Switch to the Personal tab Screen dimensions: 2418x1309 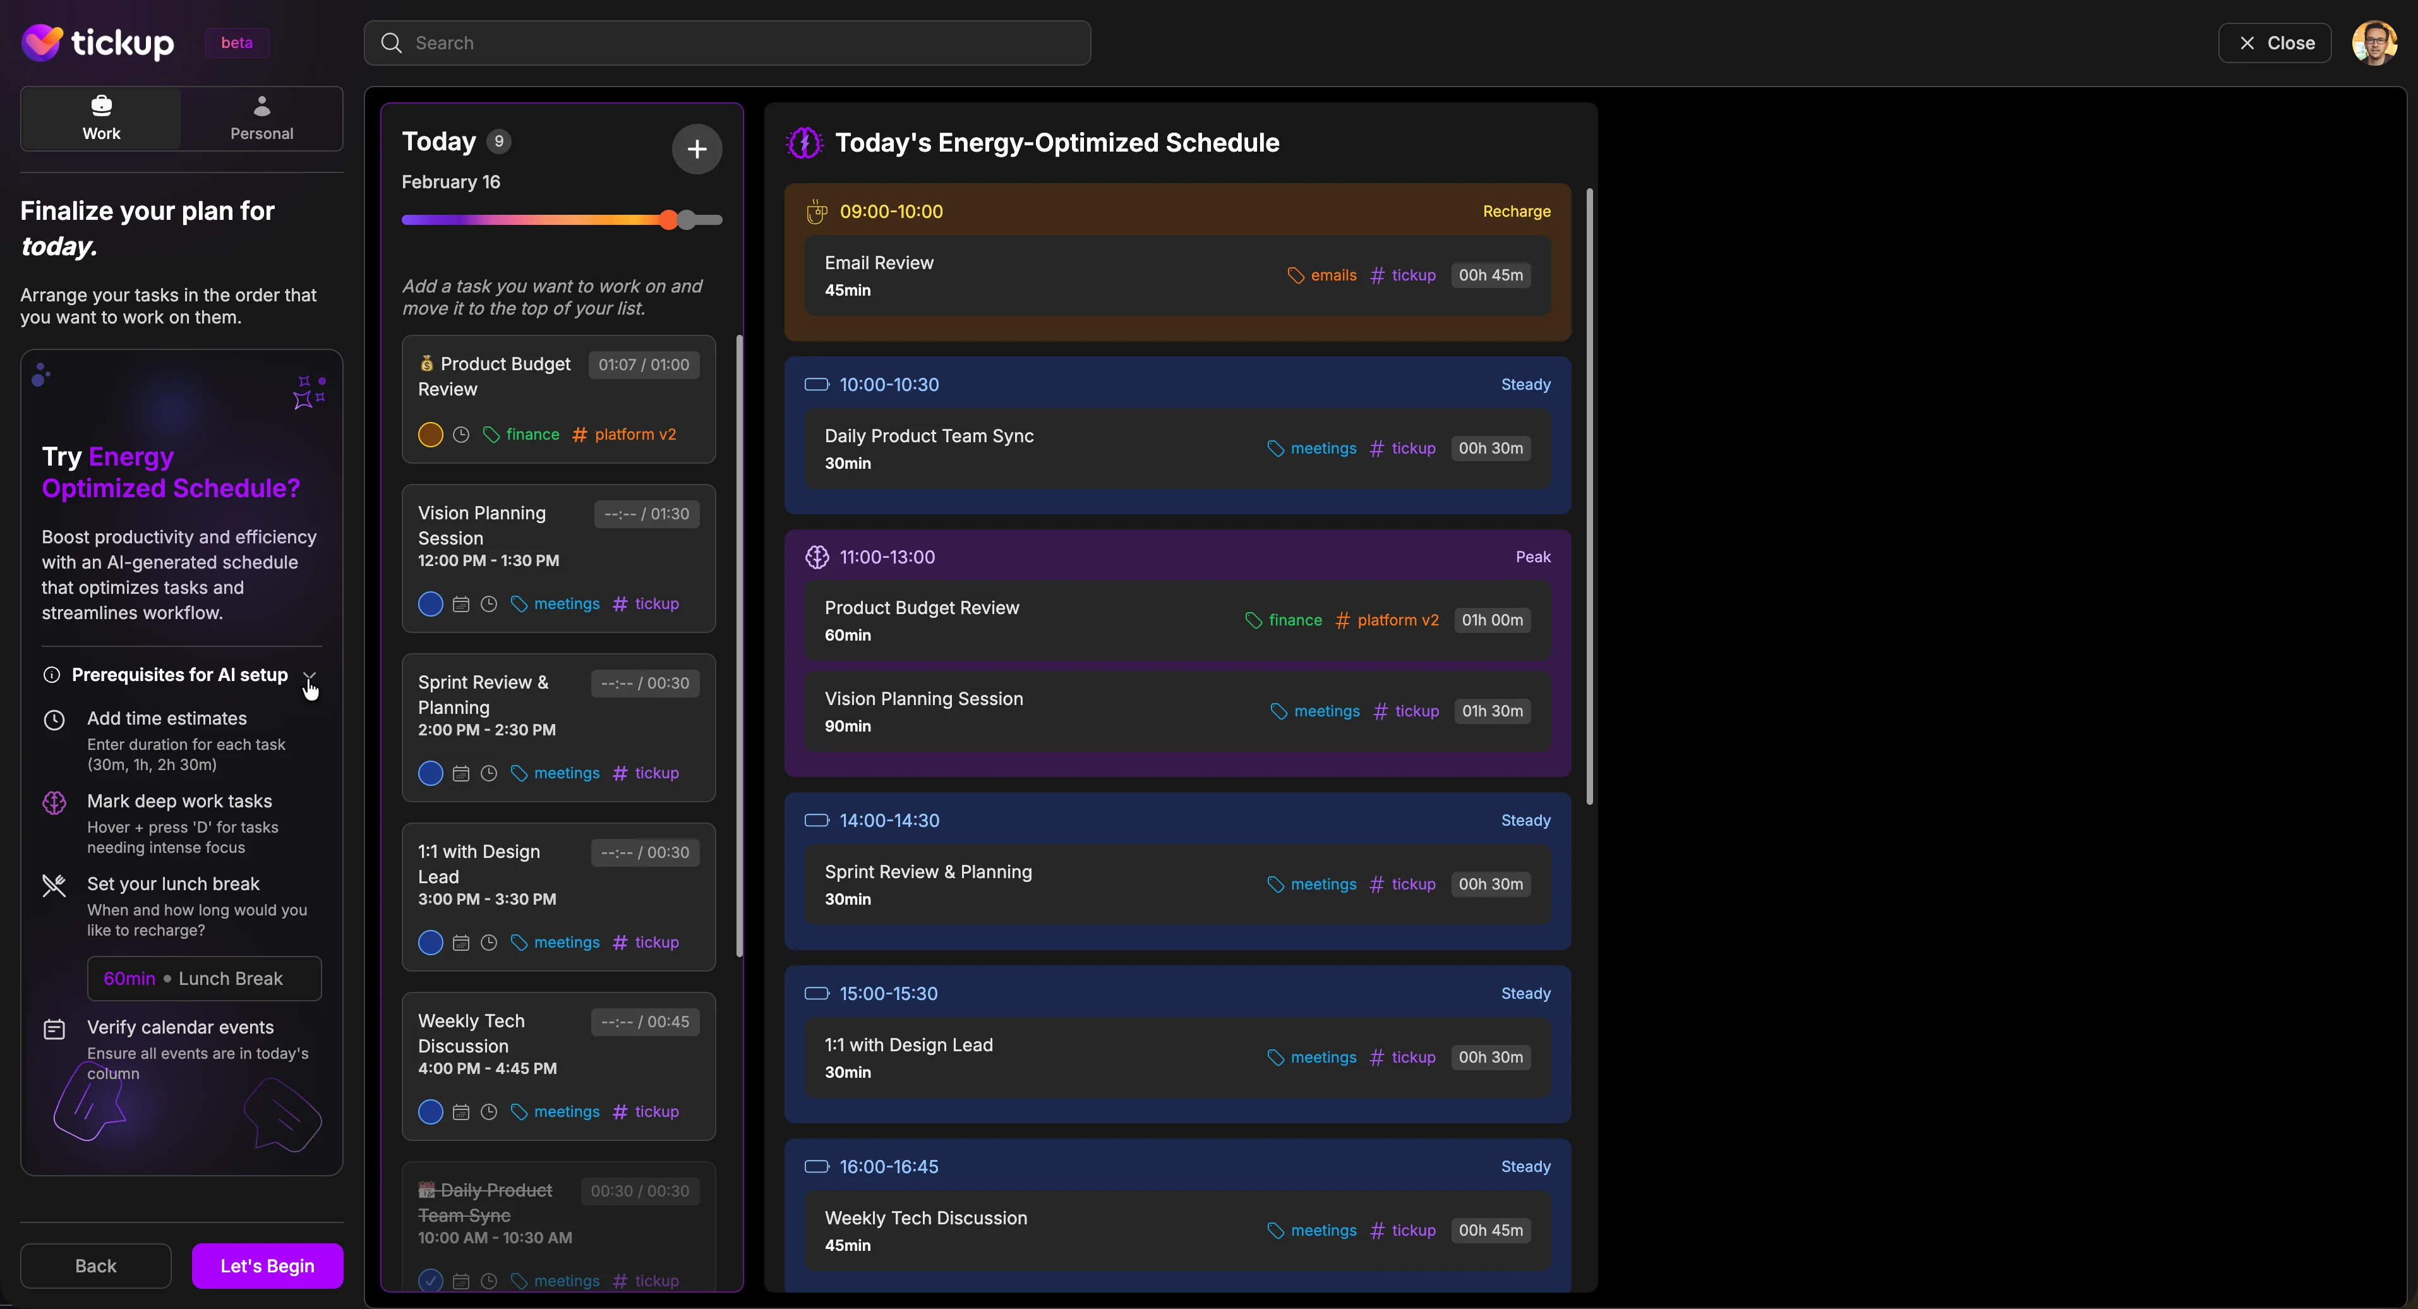(x=261, y=116)
